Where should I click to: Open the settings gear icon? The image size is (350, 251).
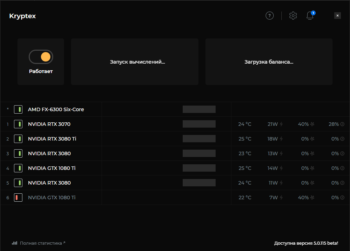click(293, 16)
